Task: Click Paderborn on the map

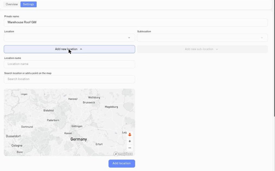Action: [53, 120]
